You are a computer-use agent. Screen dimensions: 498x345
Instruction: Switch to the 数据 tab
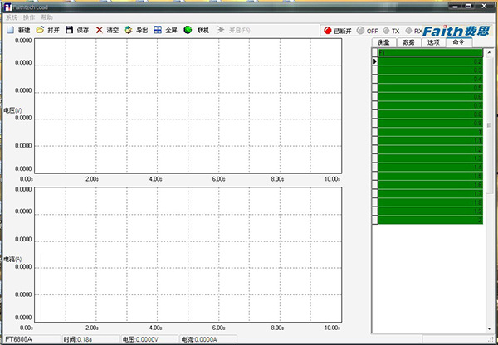point(408,41)
